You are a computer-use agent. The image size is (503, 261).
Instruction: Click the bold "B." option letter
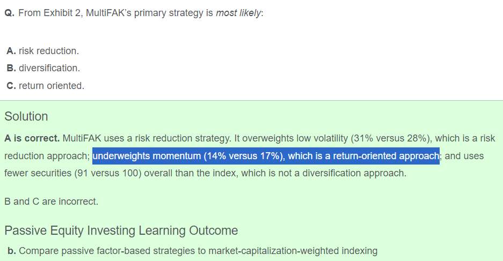[11, 68]
